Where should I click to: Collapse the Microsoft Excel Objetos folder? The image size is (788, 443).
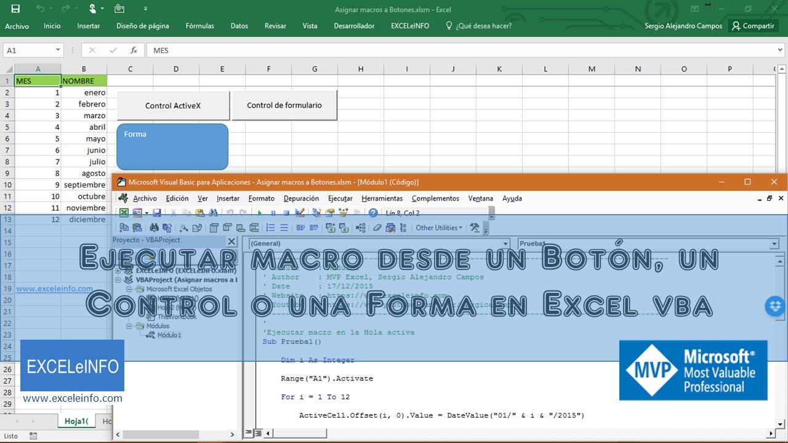(129, 289)
